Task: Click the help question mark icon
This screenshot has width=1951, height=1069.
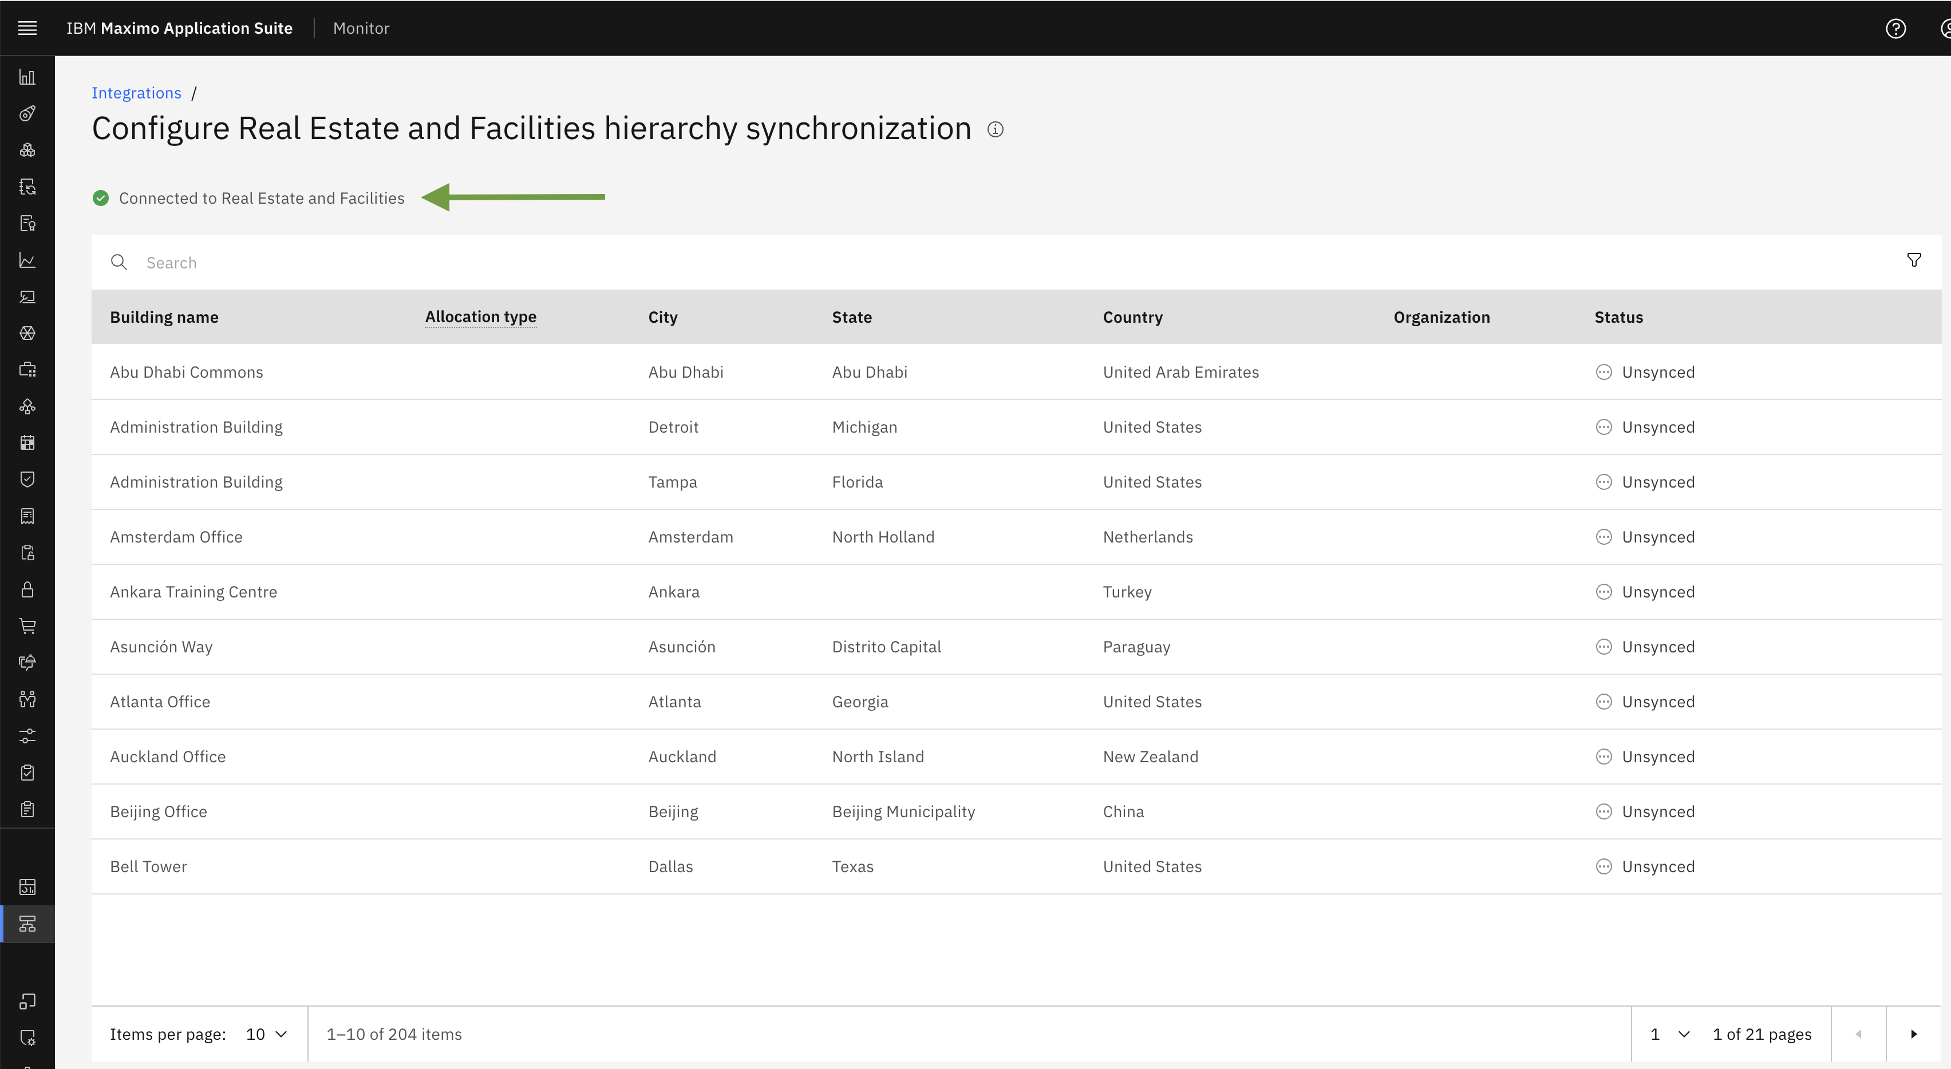Action: tap(1895, 28)
